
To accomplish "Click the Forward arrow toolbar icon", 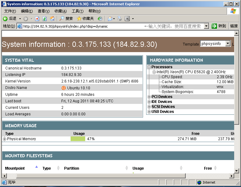I will [x=25, y=19].
